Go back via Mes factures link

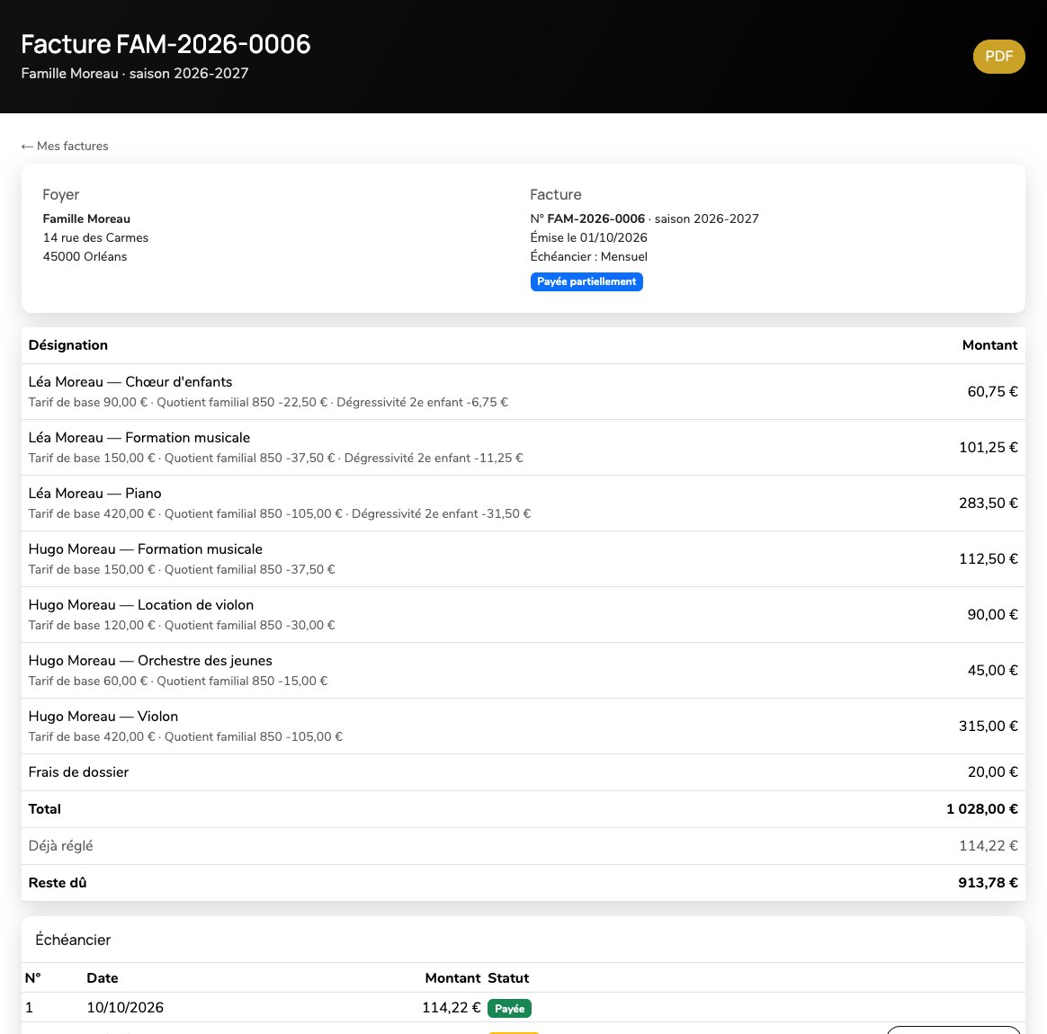point(65,147)
